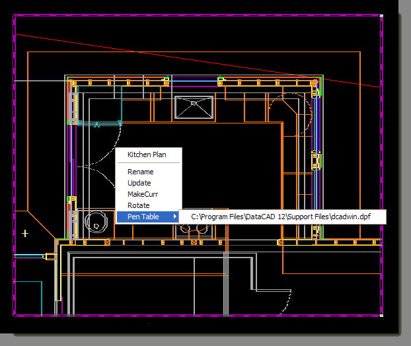Expand the Pen Table submenu arrow
411x346 pixels.
(x=175, y=217)
